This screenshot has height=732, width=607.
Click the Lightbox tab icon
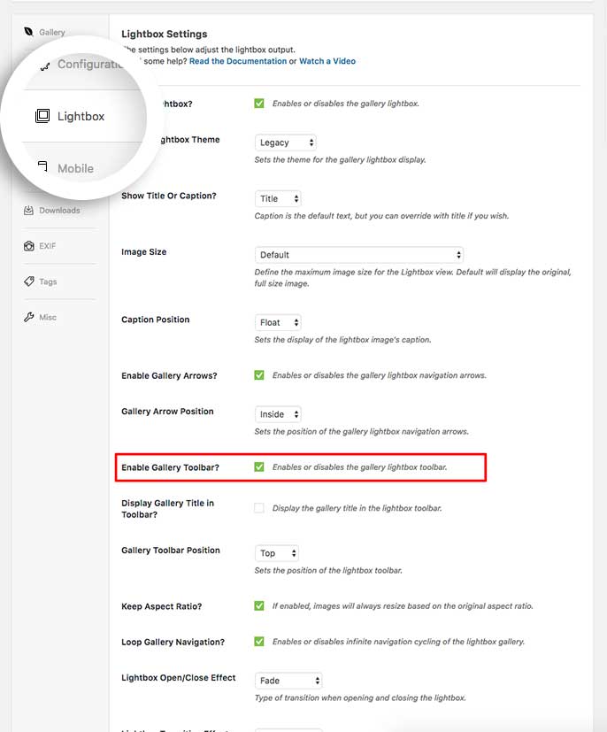click(x=42, y=116)
